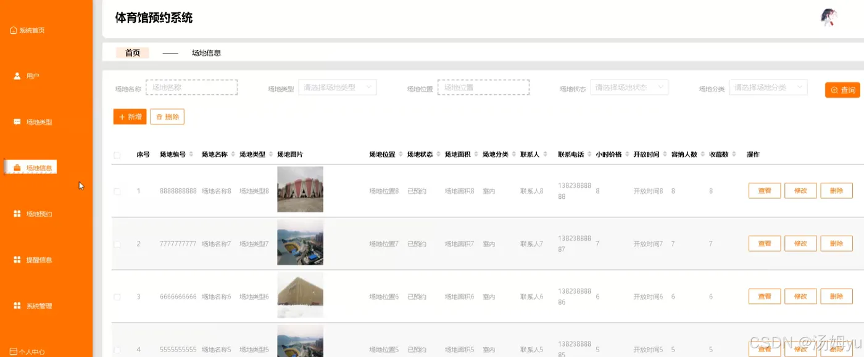Click the grid icon beside 场地预约
864x357 pixels.
pyautogui.click(x=17, y=214)
